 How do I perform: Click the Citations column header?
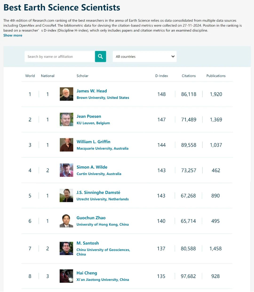(x=189, y=76)
